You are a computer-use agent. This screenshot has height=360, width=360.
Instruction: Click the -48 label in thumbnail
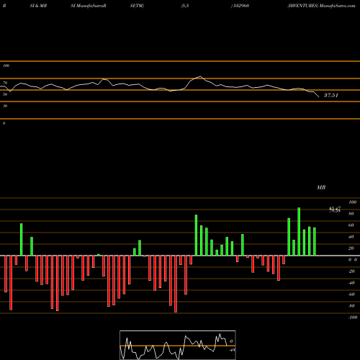click(232, 350)
